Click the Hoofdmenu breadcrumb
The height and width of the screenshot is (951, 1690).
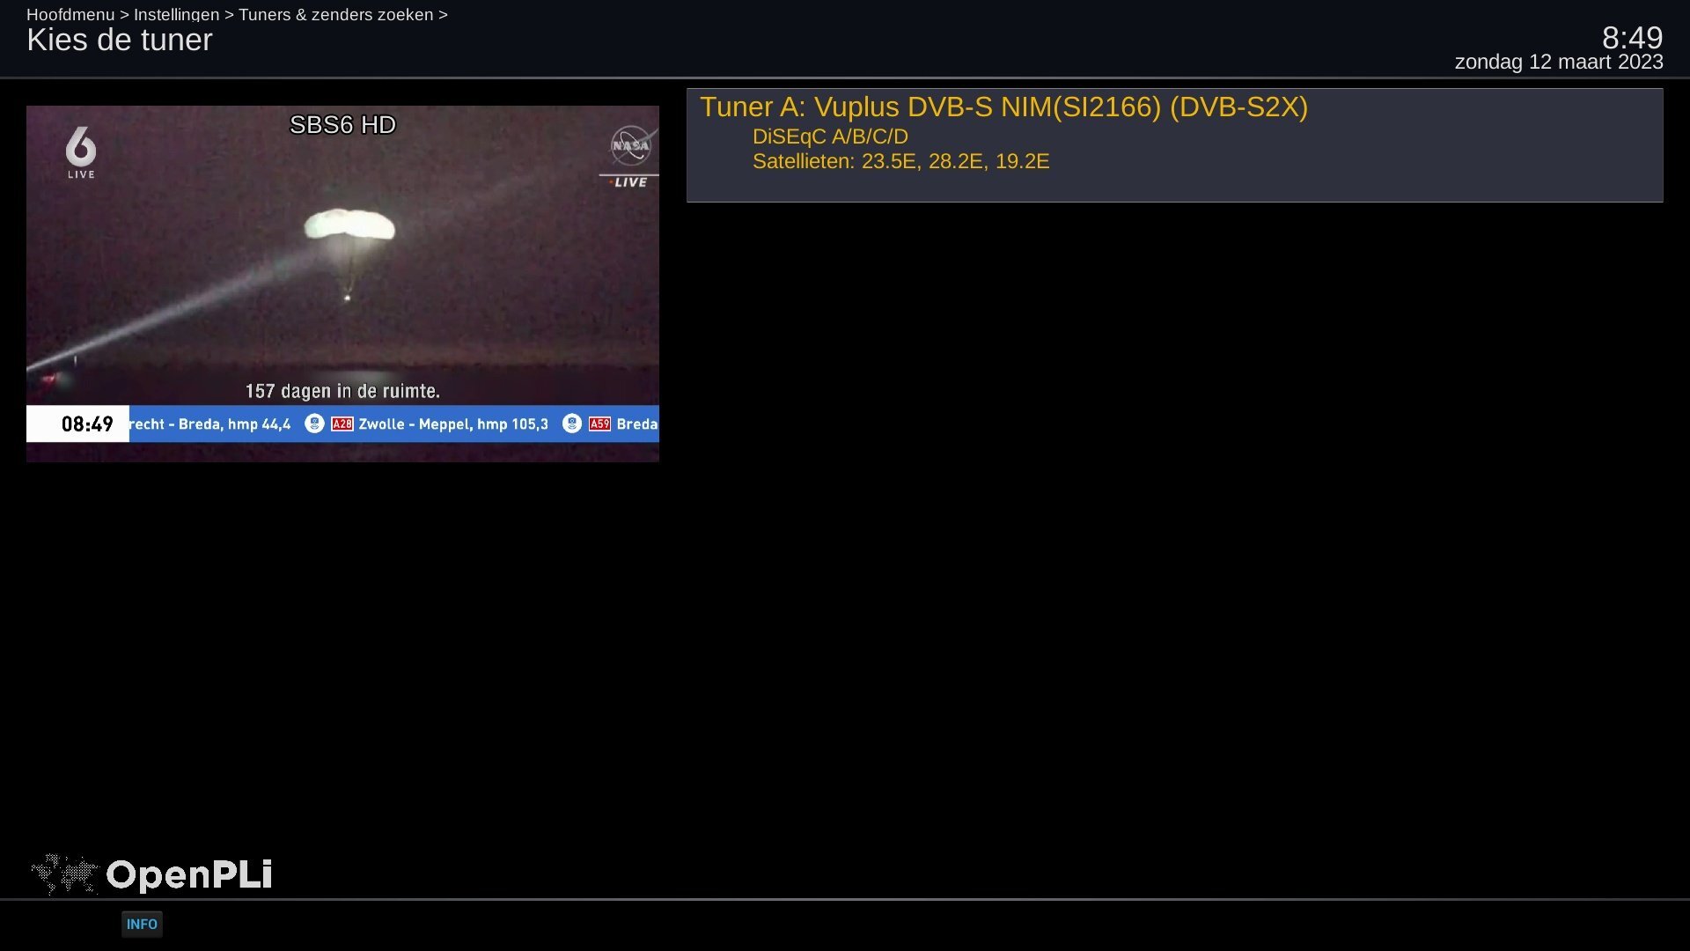click(x=70, y=14)
